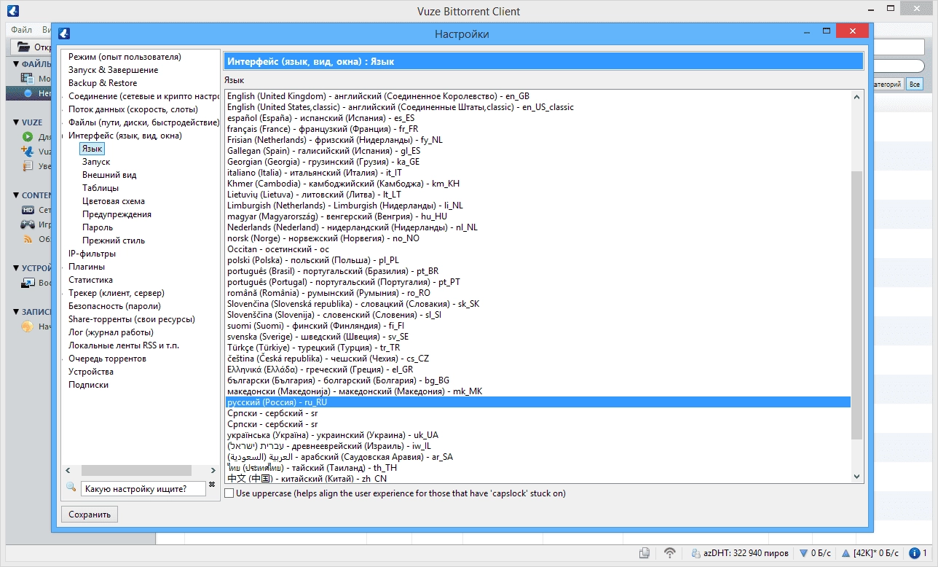Click the azDHT peers icon in status bar
Image resolution: width=938 pixels, height=567 pixels.
click(696, 554)
